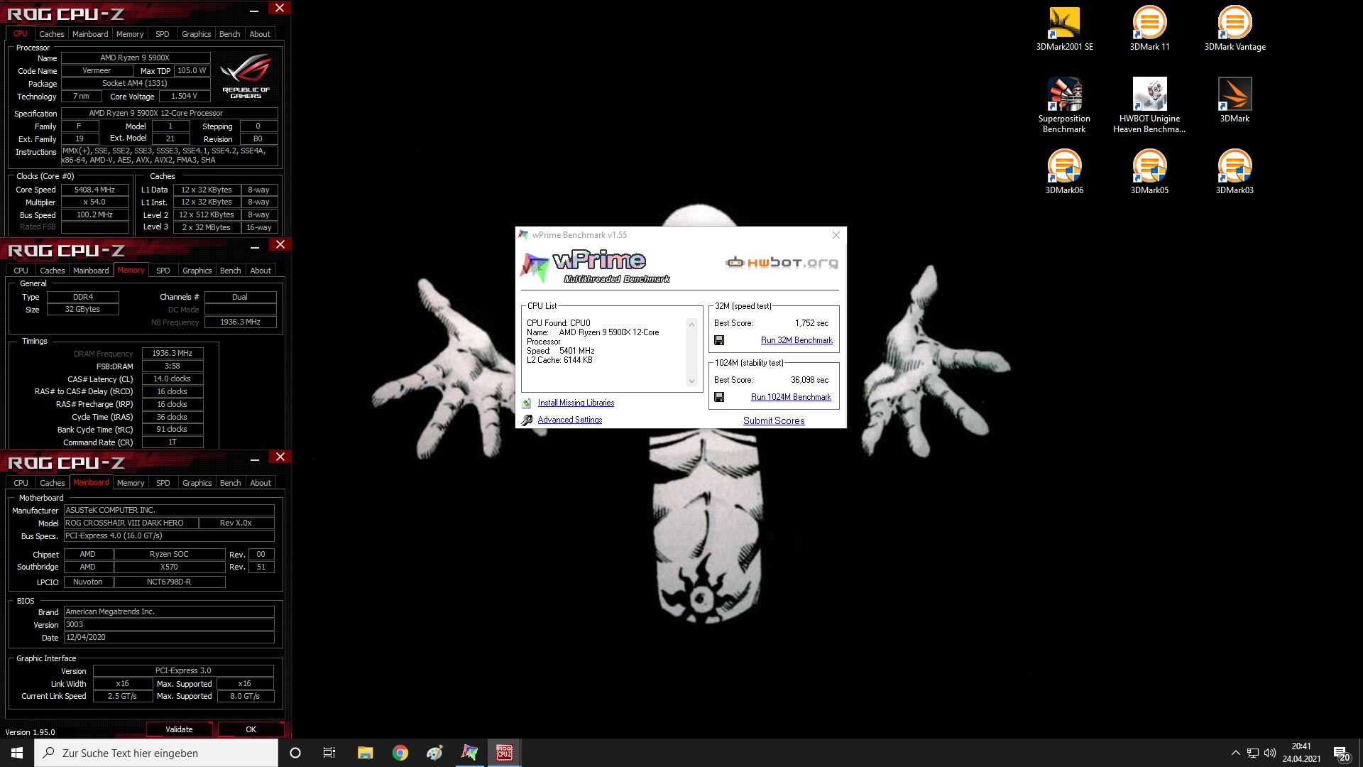Select Bench tab in bottom CPU-Z window
Image resolution: width=1363 pixels, height=767 pixels.
[x=231, y=483]
